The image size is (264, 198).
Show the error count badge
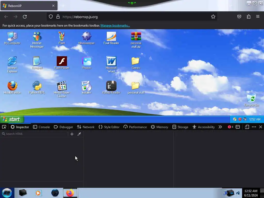230,127
